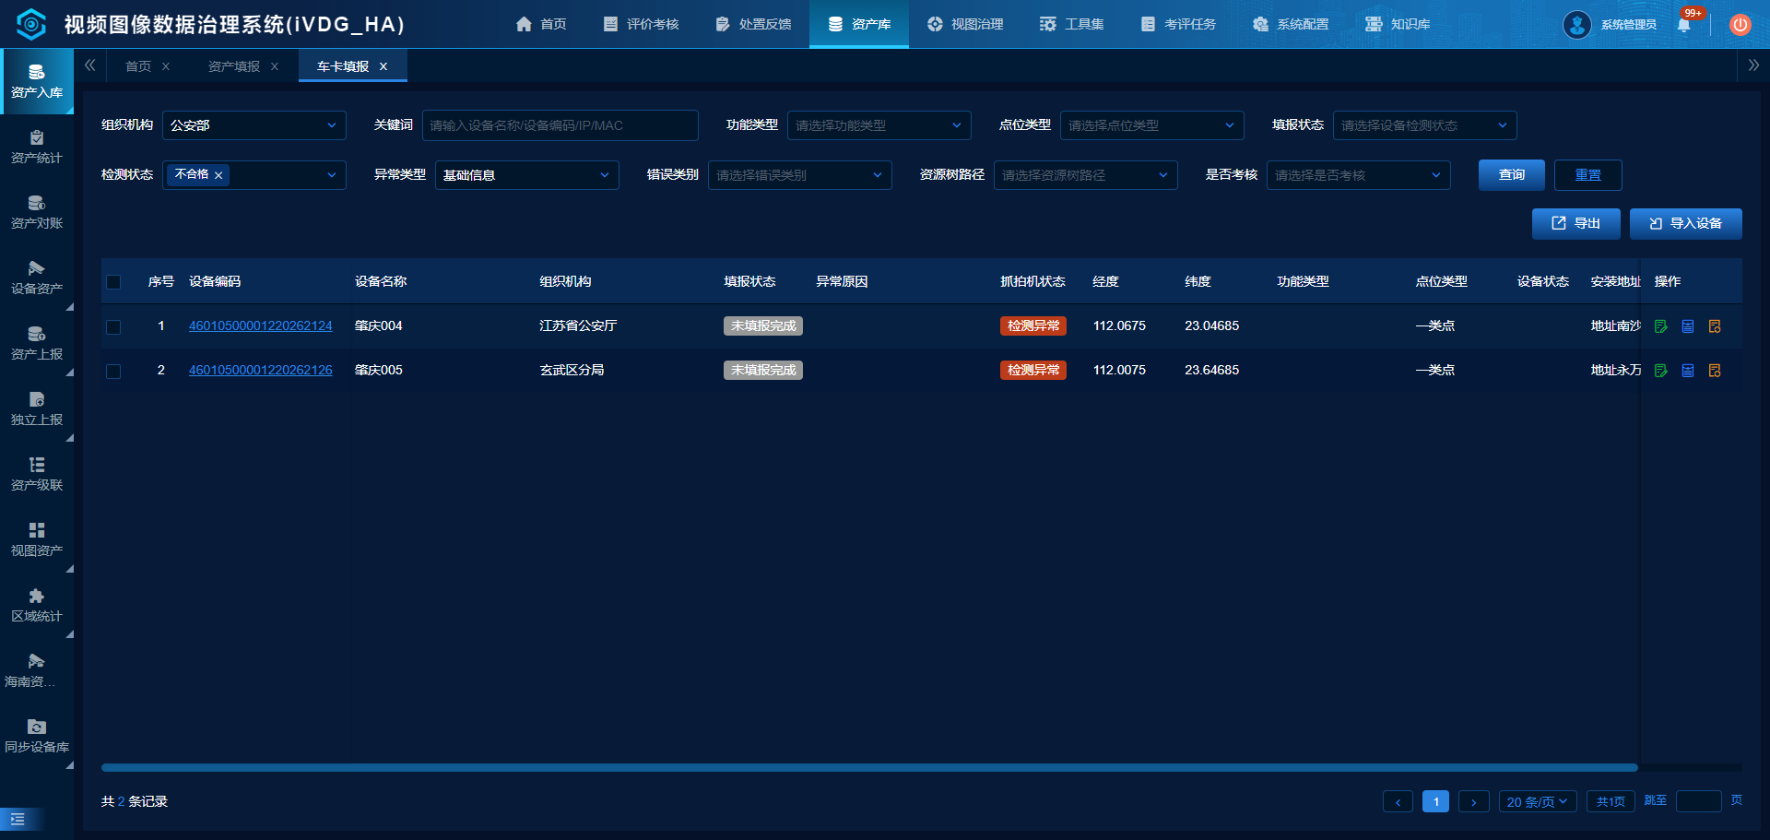Viewport: 1770px width, 840px height.
Task: Click the green edit icon for 肇庆004
Action: coord(1661,326)
